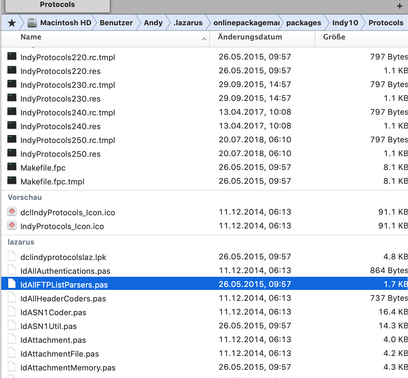
Task: Click the Macintosh HD drive icon
Action: click(32, 23)
